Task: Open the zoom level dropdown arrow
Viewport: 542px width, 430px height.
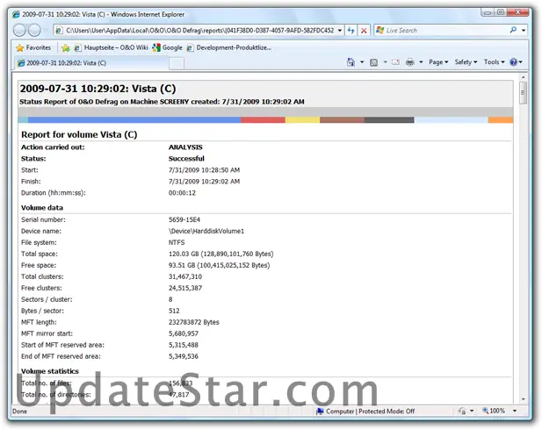Action: (x=515, y=411)
